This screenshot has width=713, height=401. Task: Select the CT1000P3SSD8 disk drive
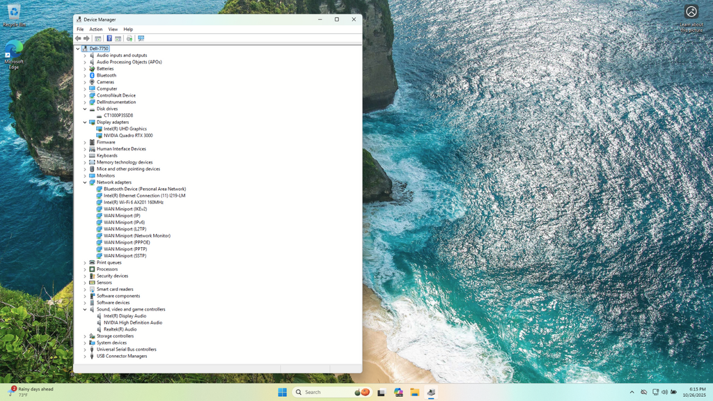[x=118, y=116]
